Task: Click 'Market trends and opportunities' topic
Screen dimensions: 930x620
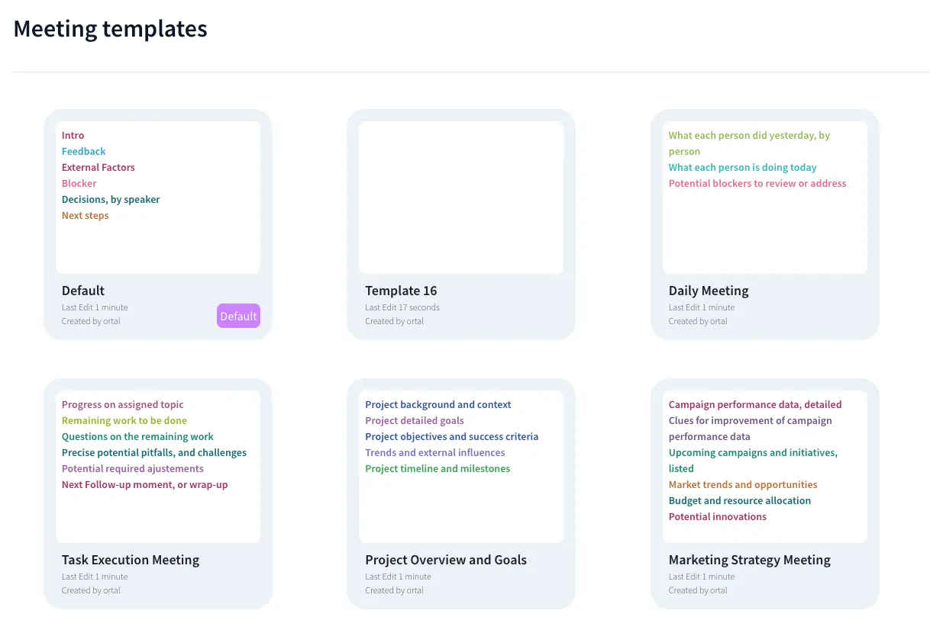Action: 743,485
